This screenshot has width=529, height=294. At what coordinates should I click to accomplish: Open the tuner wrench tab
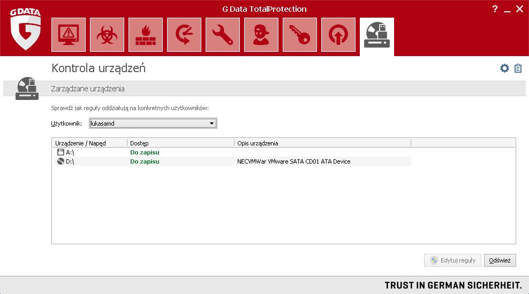pyautogui.click(x=223, y=35)
